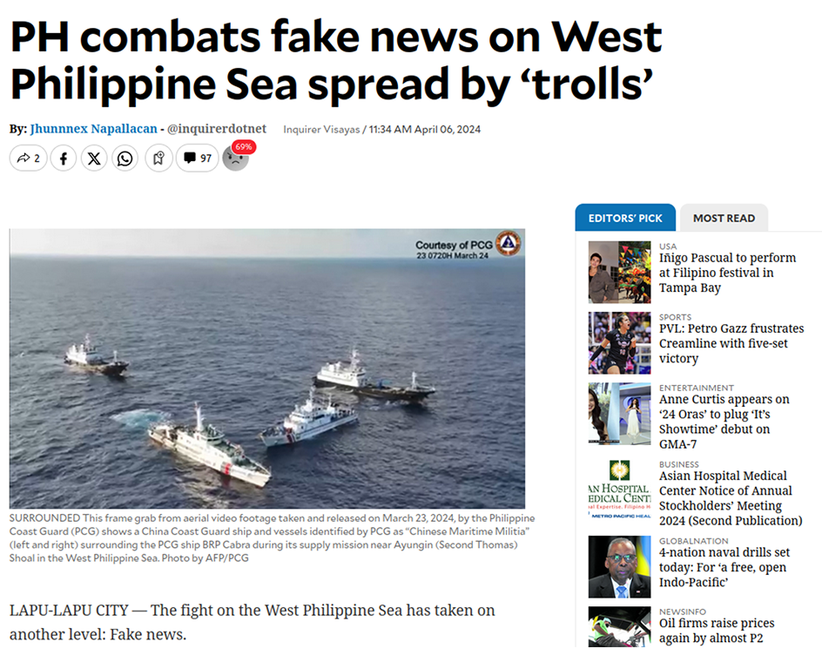Open Anne Curtis '24 Oras' story
This screenshot has height=669, width=822.
coord(724,422)
